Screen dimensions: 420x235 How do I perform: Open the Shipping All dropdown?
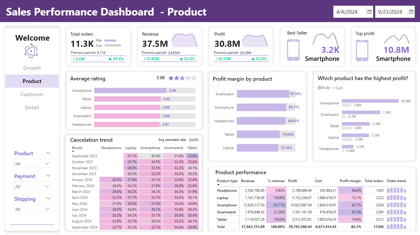point(32,209)
